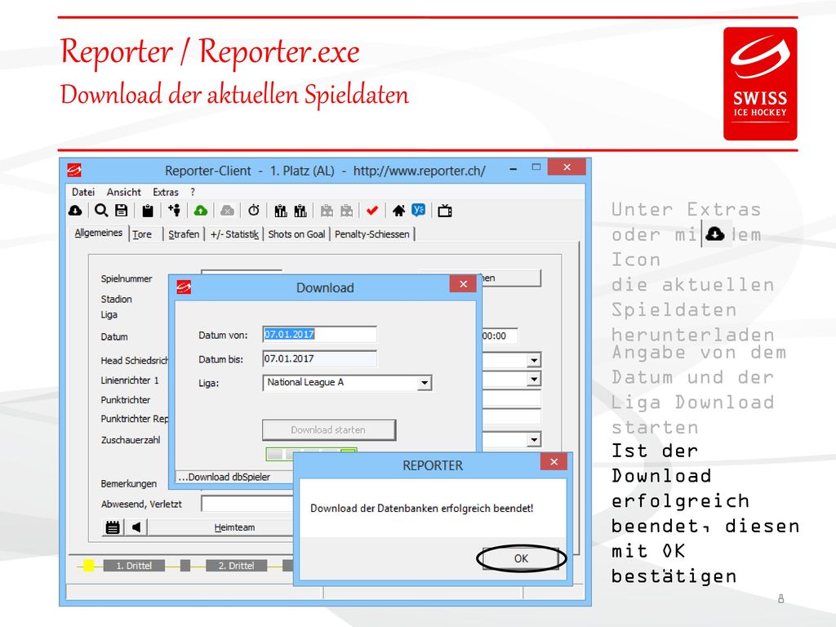Open the Ansicht menu
The width and height of the screenshot is (836, 627).
click(124, 192)
